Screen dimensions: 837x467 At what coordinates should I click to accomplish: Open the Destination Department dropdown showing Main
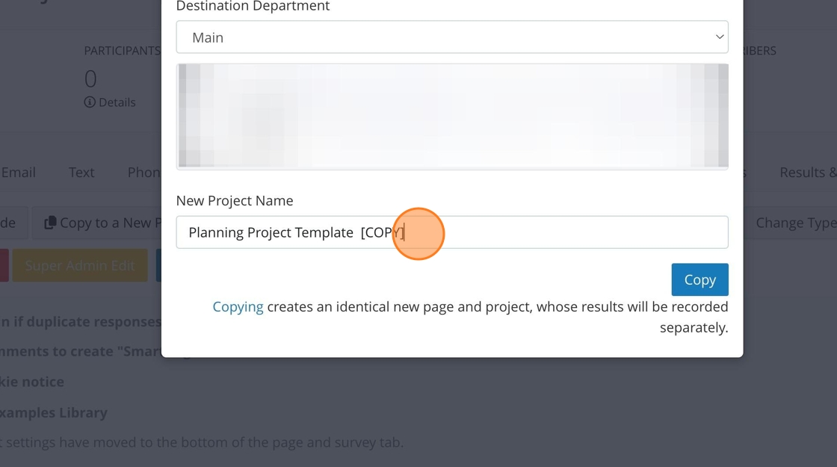452,37
